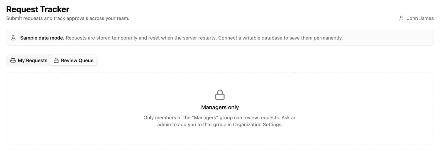
Task: Click the 'Sample data mode.' bold text
Action: click(42, 38)
